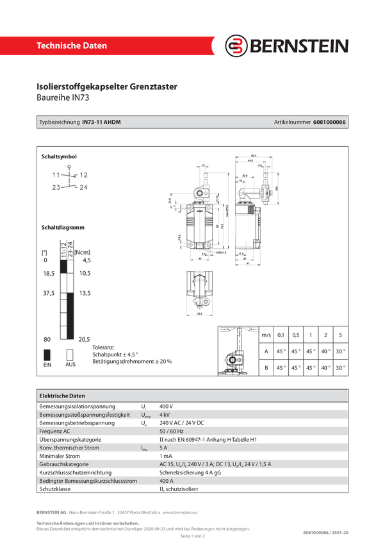Click the angle value '37,5' in switching diagram
Image resolution: width=385 pixels, height=545 pixels.
point(49,293)
